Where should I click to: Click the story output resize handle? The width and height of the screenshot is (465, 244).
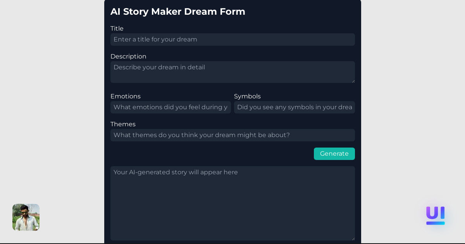[x=353, y=239]
